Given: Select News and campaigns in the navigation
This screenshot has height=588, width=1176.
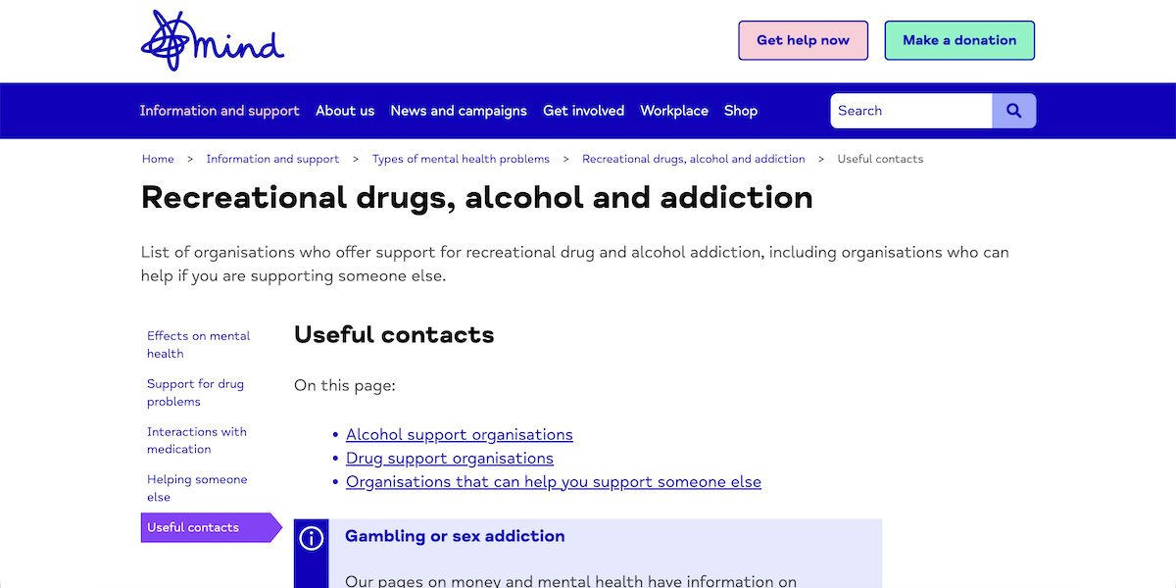Looking at the screenshot, I should coord(458,111).
